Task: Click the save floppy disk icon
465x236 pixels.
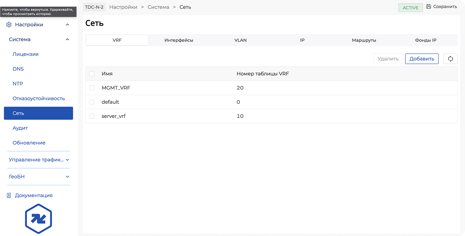Action: pyautogui.click(x=428, y=7)
